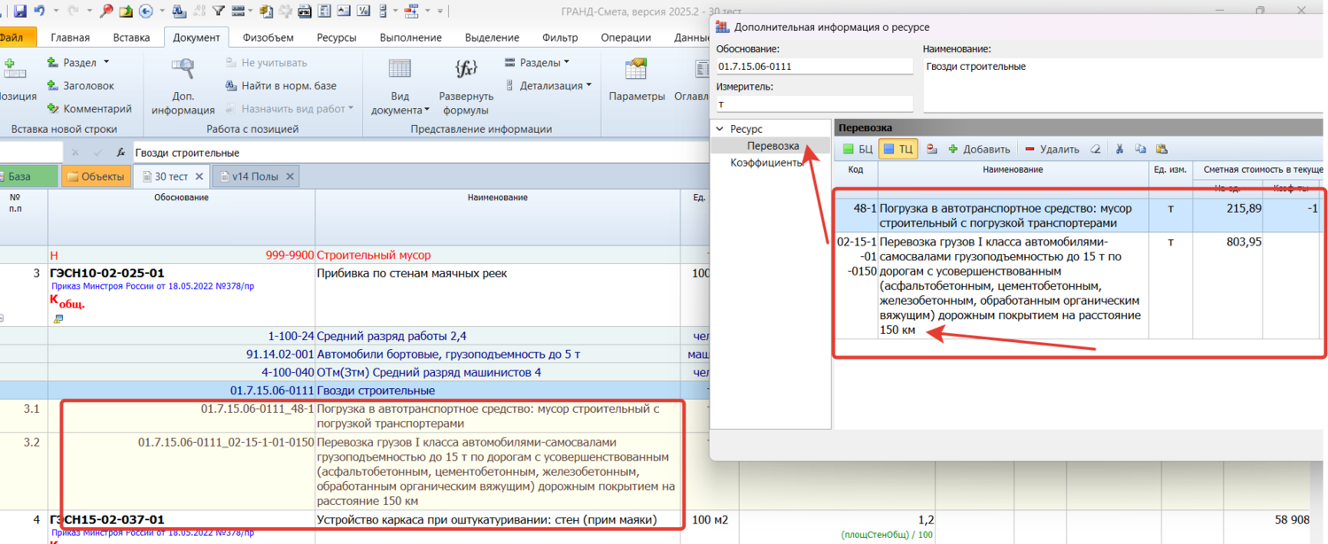Click the Измеритель input field
Screen dimensions: 1328x544
[x=813, y=104]
